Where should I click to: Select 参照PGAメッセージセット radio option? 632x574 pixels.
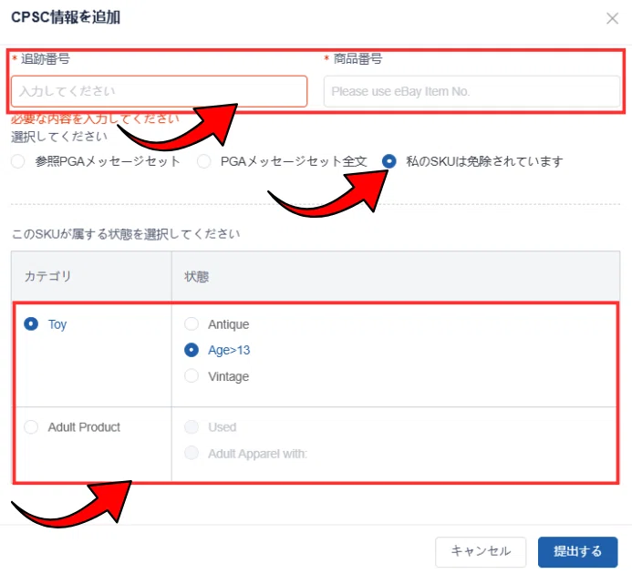18,161
